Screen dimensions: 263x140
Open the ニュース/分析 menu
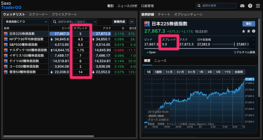127,6
